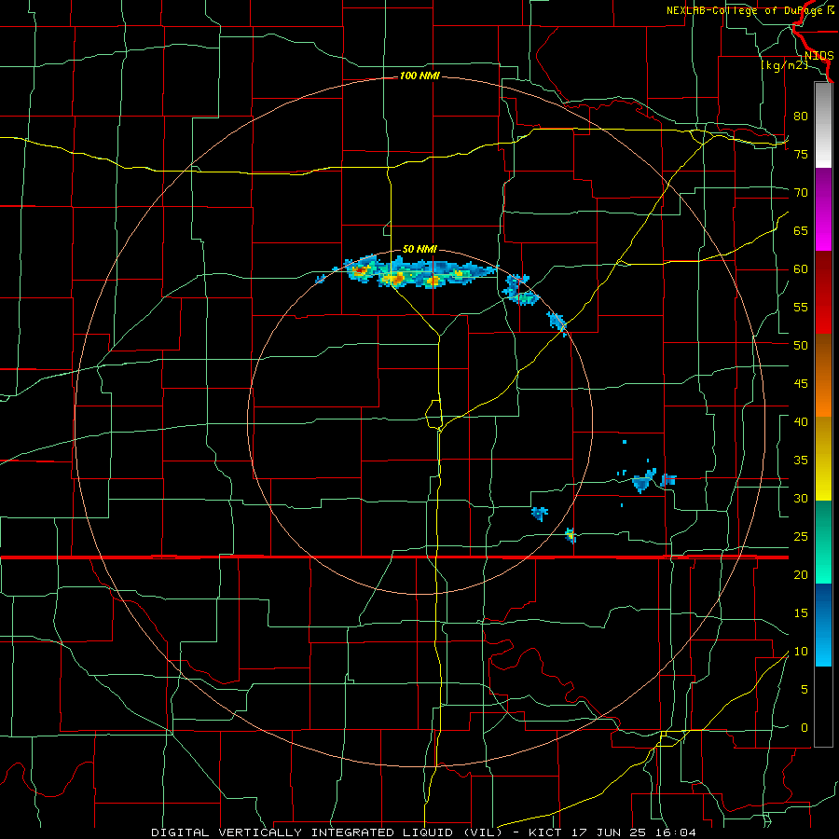Click the small yellow-core cell in the southeast
Screen dimensions: 839x839
[x=571, y=534]
